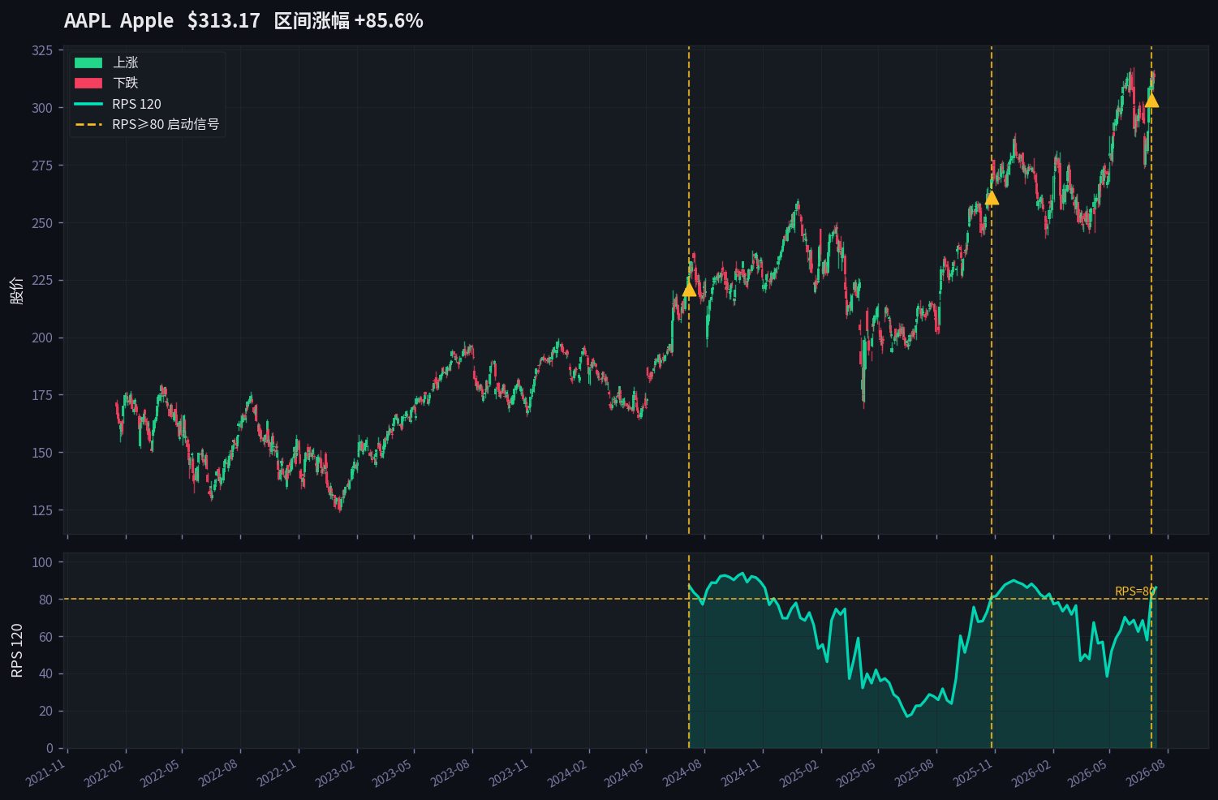Click the 股价 axis title
Viewport: 1218px width, 800px height.
pyautogui.click(x=17, y=290)
